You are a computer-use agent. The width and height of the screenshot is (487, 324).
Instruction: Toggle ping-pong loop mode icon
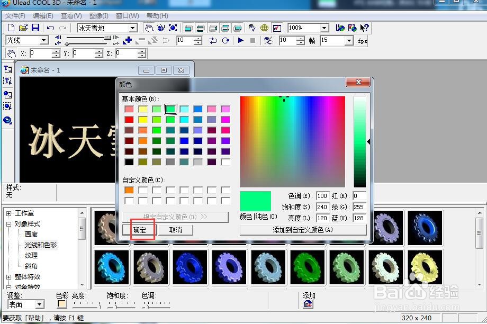click(213, 40)
